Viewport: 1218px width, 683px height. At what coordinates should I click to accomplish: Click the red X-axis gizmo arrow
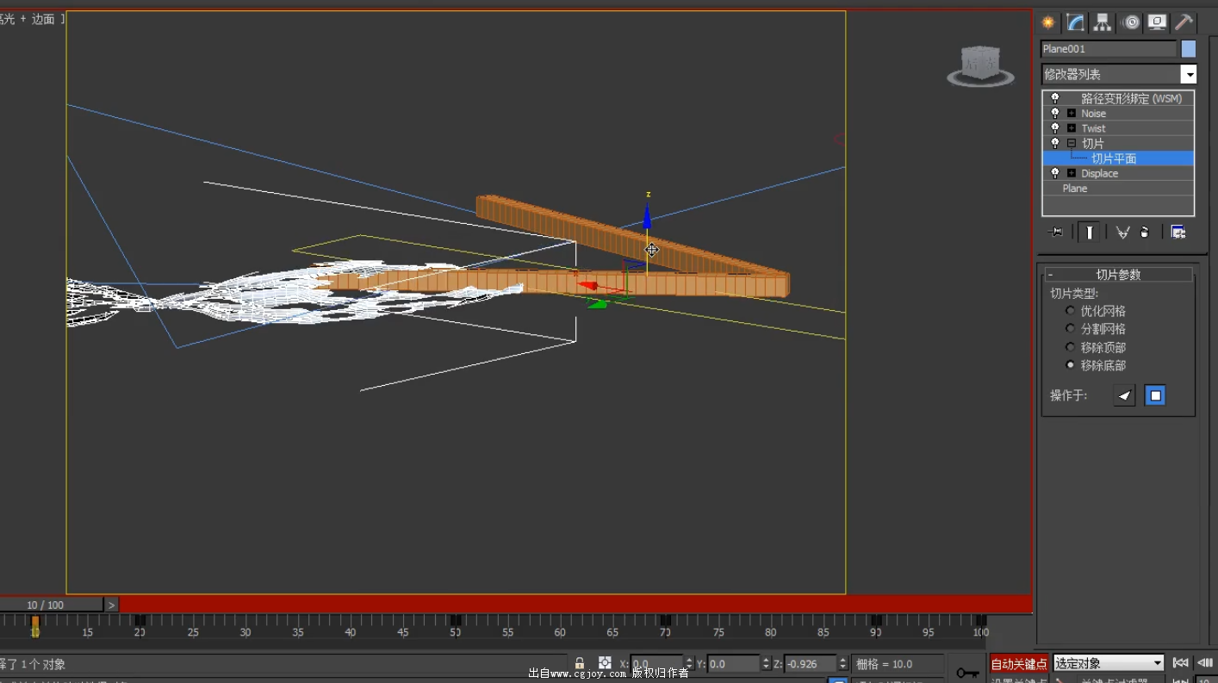click(588, 285)
